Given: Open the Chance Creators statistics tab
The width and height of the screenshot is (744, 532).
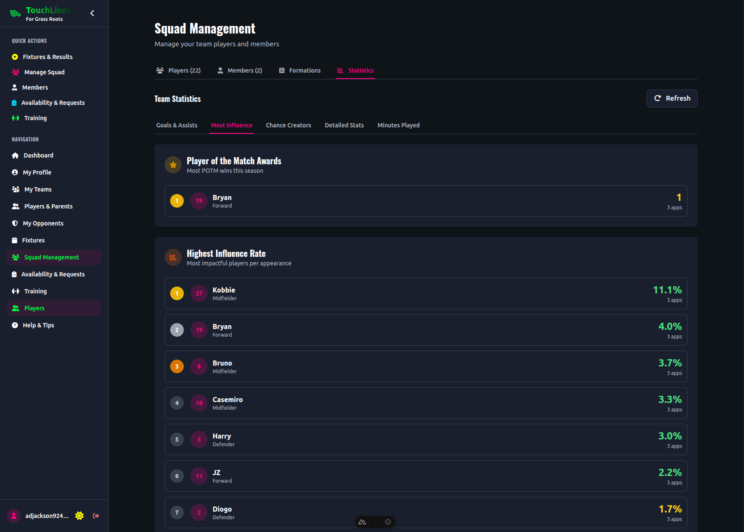Looking at the screenshot, I should (x=288, y=125).
